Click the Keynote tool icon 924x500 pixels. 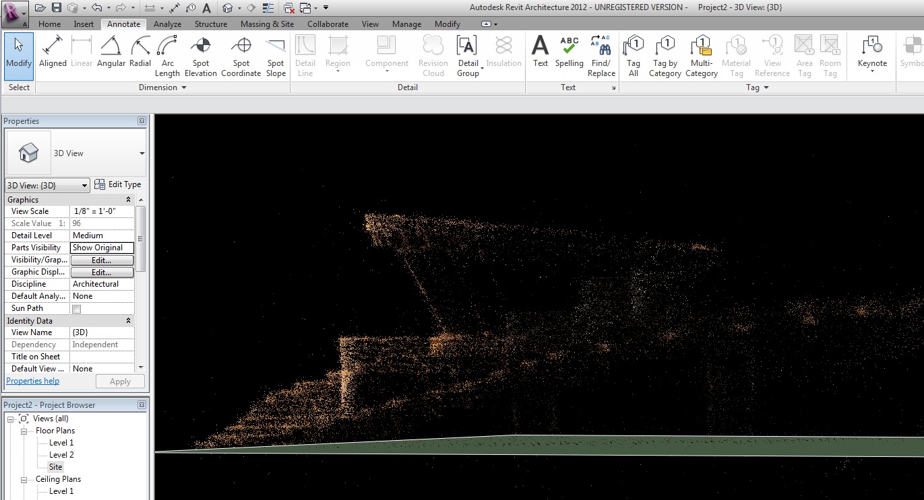(x=872, y=47)
